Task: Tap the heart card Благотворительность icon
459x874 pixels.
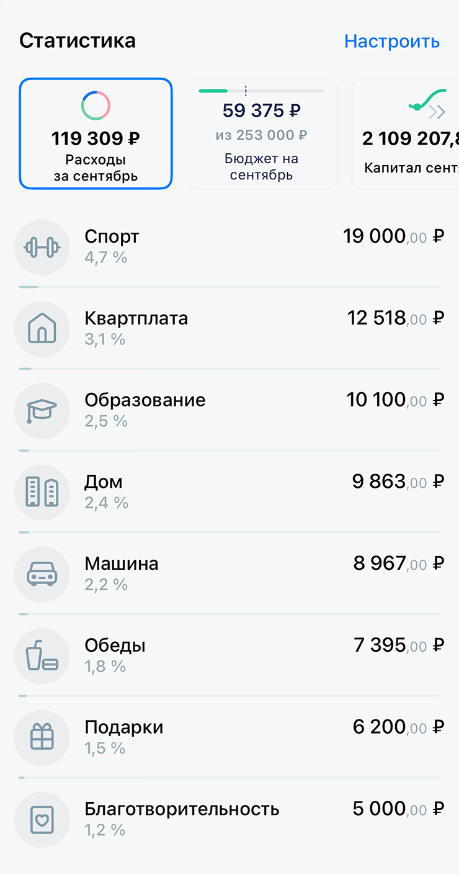Action: tap(42, 821)
